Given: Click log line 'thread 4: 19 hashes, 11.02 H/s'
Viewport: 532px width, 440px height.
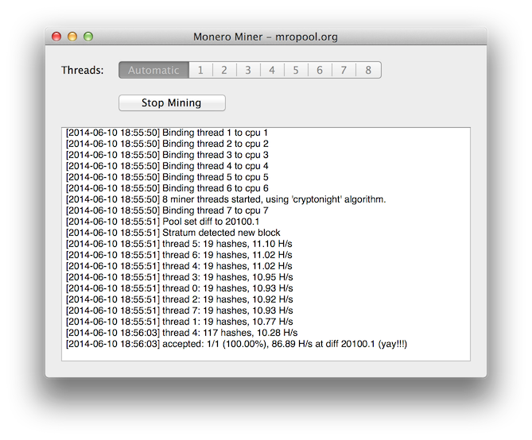Looking at the screenshot, I should 179,266.
